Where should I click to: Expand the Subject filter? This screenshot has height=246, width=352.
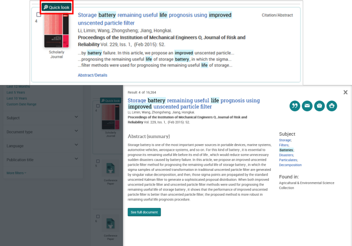point(76,118)
